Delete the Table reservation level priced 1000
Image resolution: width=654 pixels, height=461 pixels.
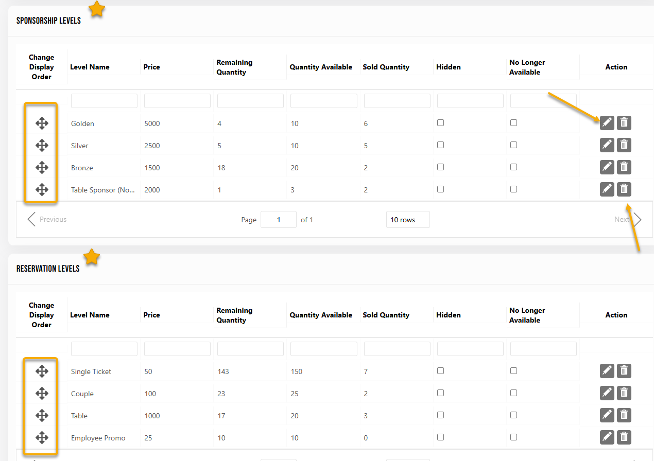tap(624, 415)
